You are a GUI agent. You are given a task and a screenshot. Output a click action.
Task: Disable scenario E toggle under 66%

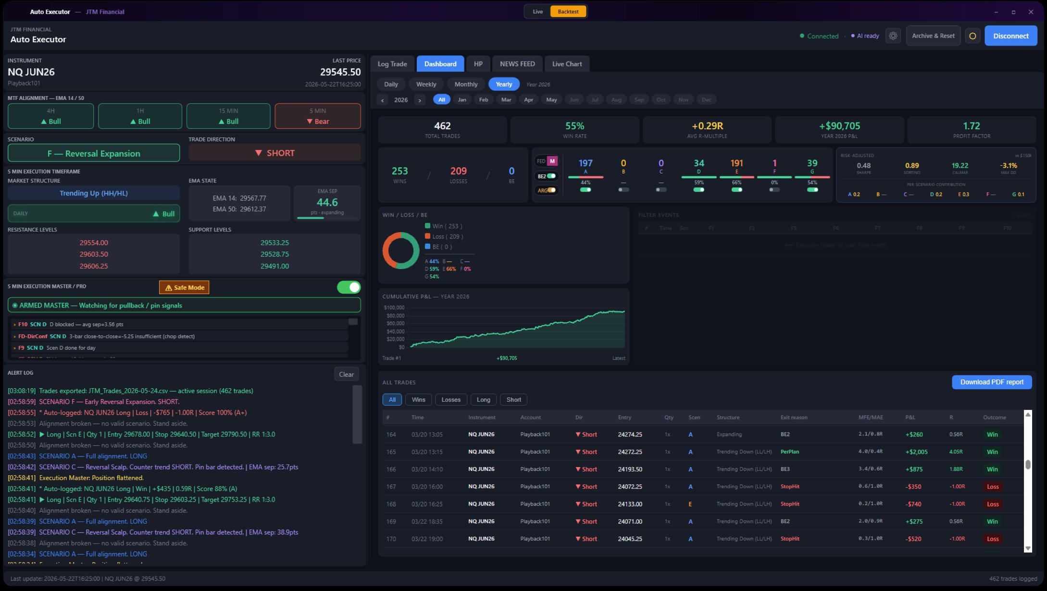coord(736,190)
